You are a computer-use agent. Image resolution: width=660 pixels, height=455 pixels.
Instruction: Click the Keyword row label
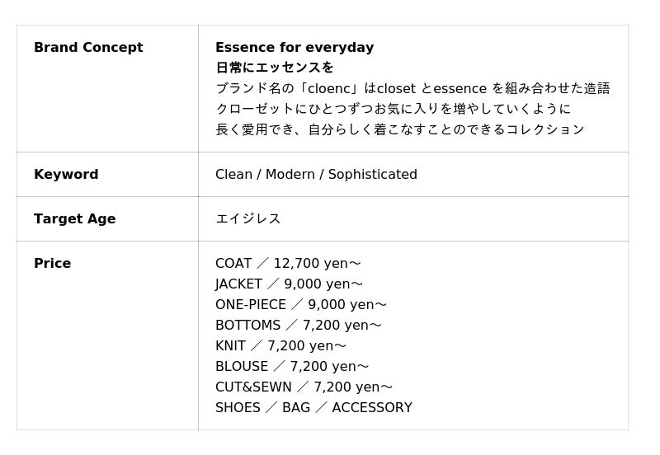tap(66, 175)
